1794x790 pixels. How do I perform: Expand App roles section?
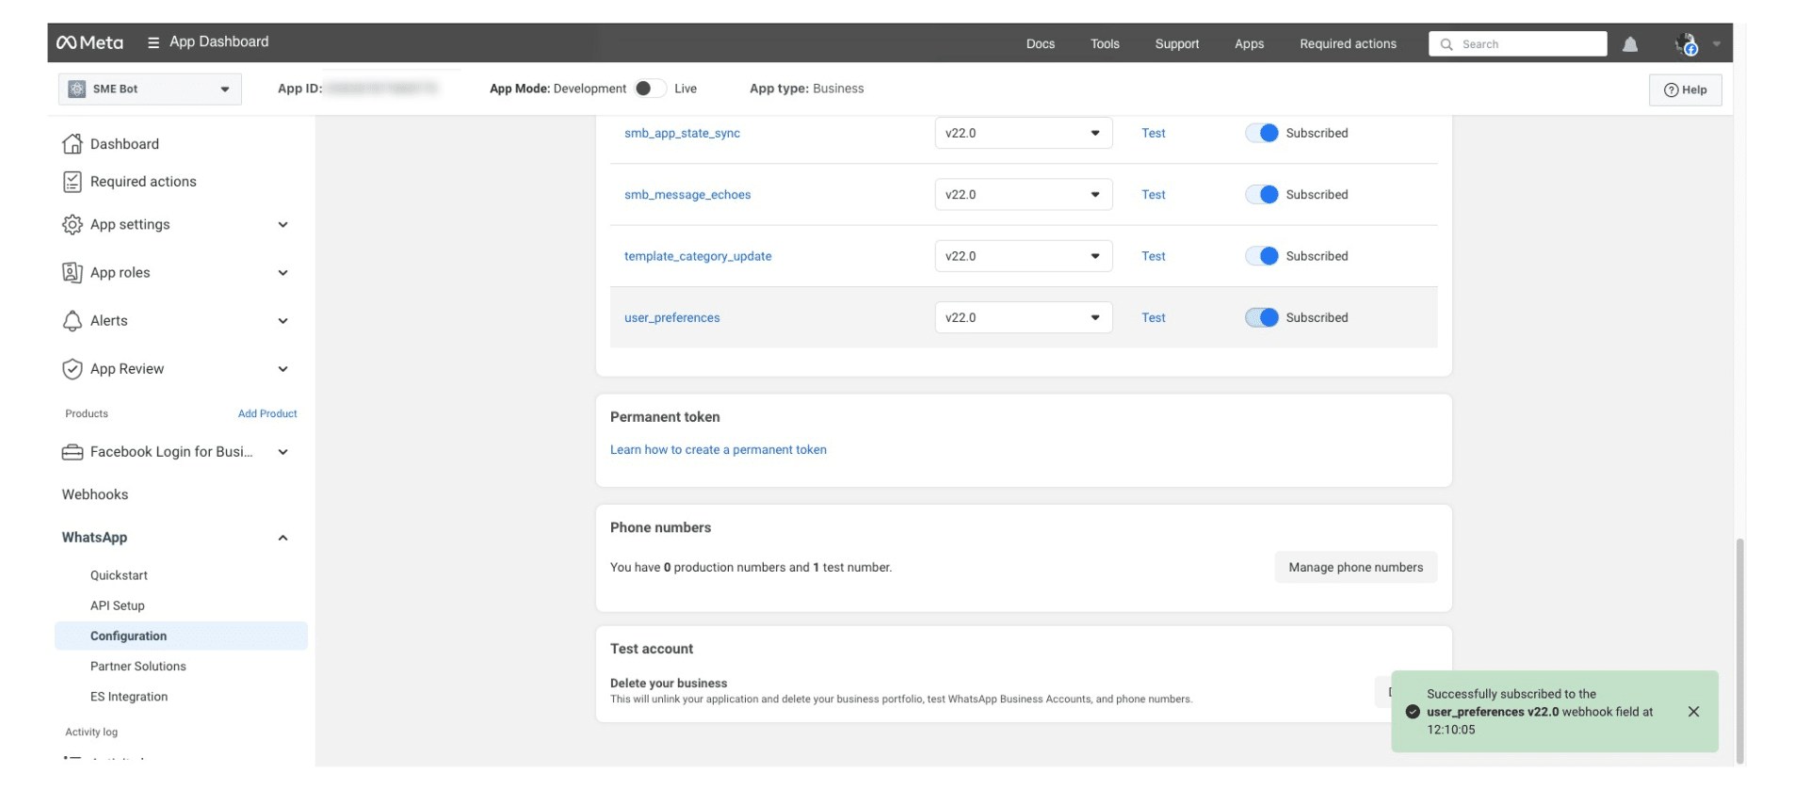point(283,273)
